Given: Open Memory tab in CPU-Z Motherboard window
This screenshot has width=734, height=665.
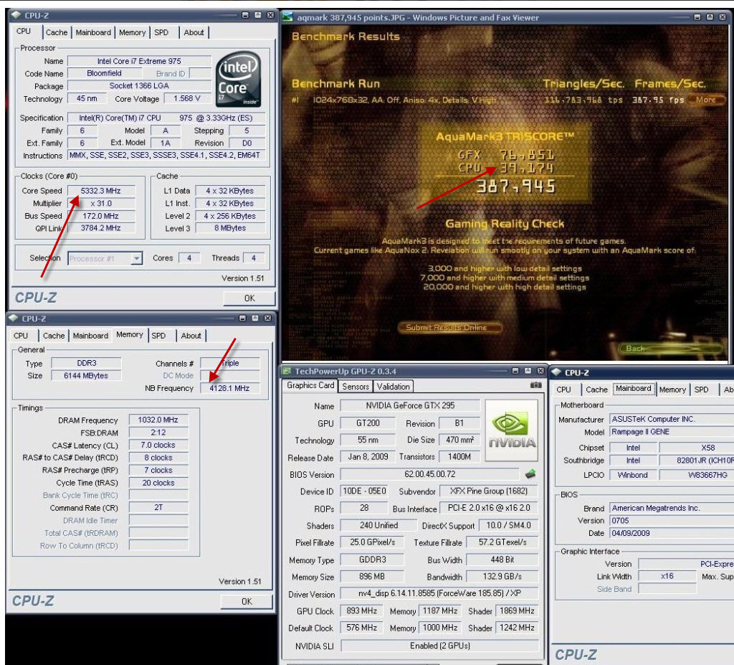Looking at the screenshot, I should 672,390.
